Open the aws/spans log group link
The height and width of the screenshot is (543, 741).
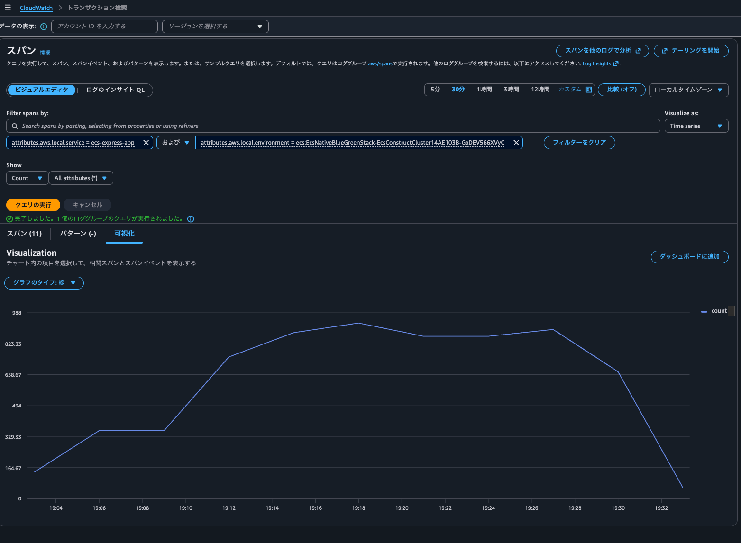pyautogui.click(x=380, y=63)
